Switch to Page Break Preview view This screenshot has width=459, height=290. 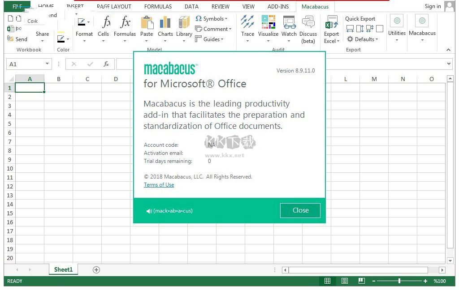coord(361,281)
